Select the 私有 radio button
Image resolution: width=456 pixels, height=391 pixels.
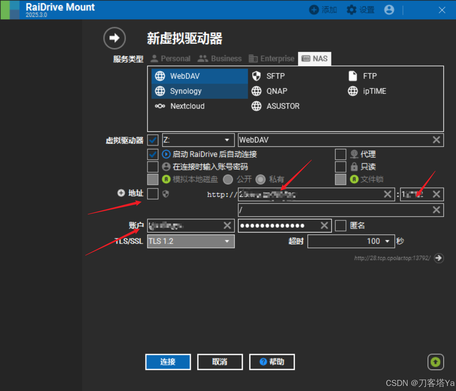click(x=260, y=179)
